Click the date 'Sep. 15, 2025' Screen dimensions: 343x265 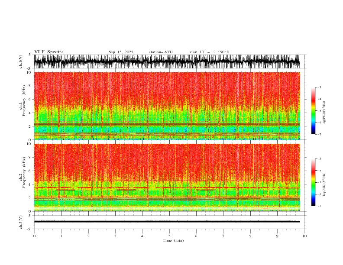coord(121,52)
